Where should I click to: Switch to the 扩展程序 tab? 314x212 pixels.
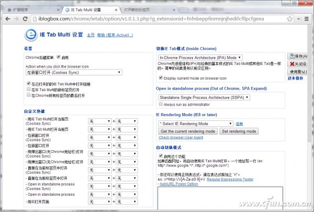pyautogui.click(x=32, y=10)
